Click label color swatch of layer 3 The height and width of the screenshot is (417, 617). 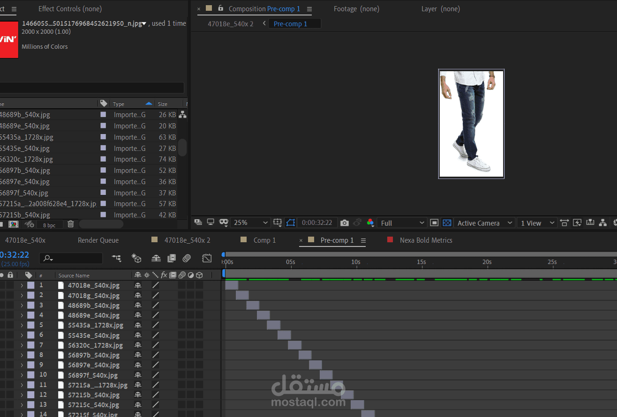click(x=31, y=305)
